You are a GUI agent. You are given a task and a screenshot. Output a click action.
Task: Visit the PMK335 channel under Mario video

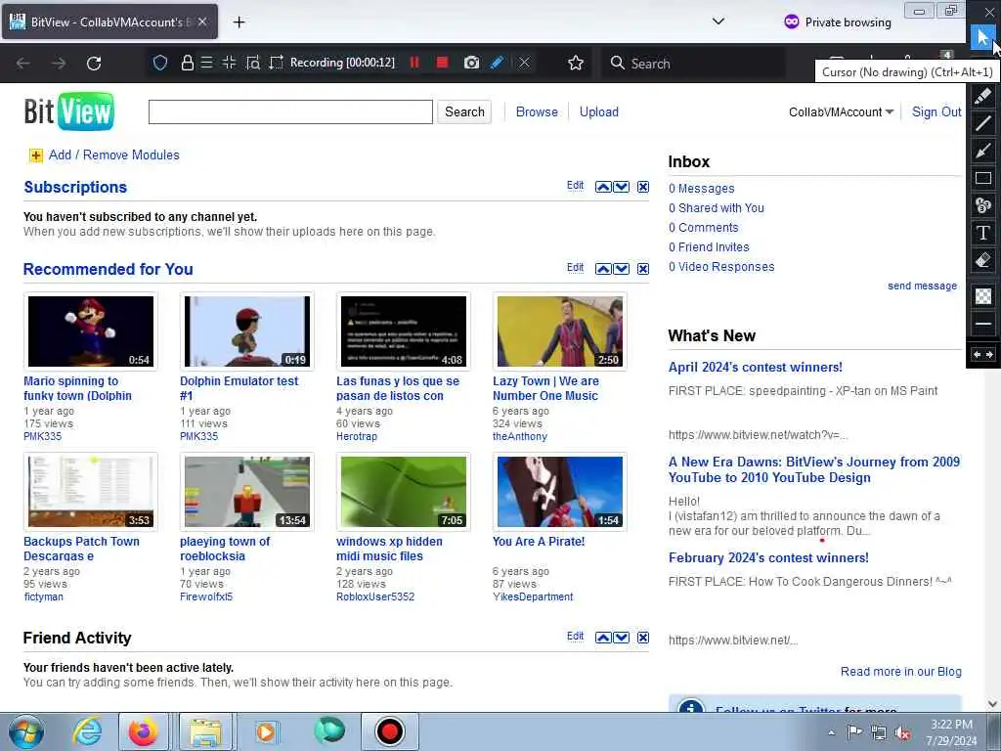43,436
